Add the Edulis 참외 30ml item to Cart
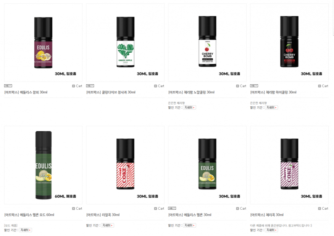 (77, 86)
